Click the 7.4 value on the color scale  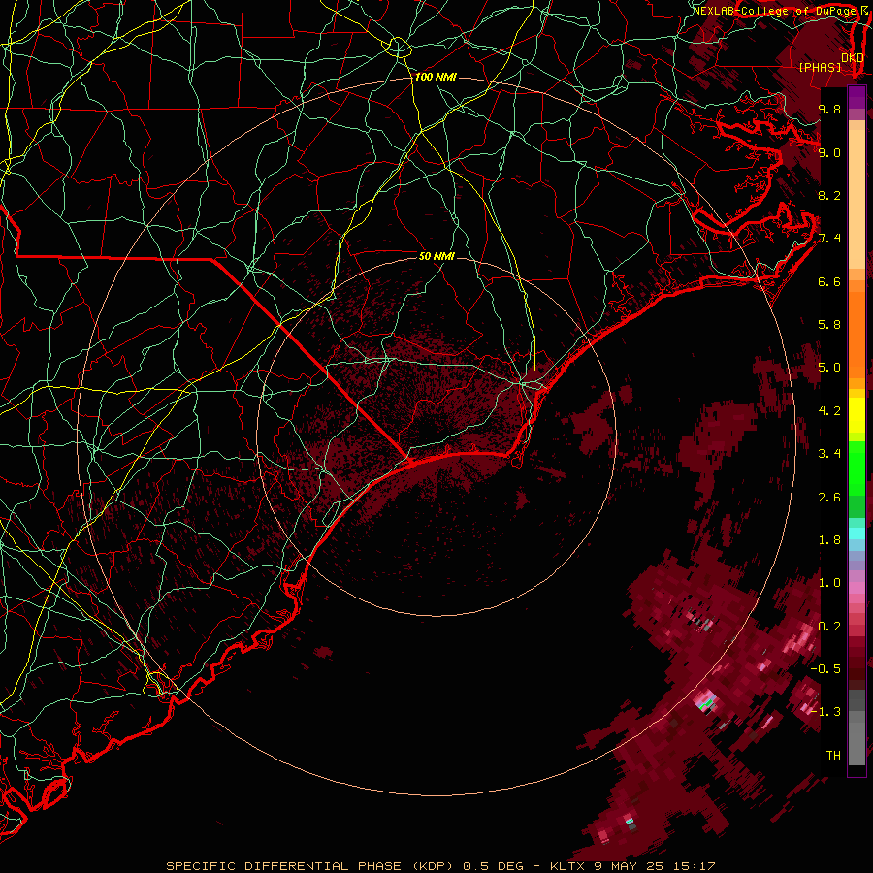coord(829,239)
